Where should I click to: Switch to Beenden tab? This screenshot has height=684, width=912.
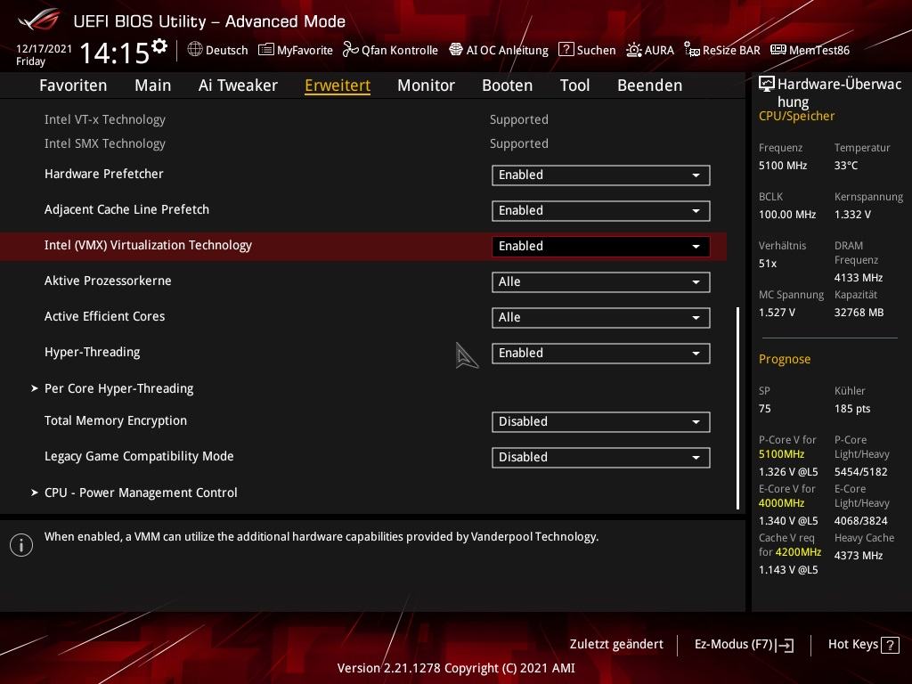[649, 85]
